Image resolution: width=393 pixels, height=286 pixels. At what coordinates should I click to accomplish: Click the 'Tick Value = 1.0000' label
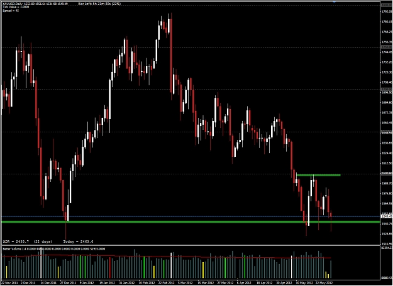[16, 7]
